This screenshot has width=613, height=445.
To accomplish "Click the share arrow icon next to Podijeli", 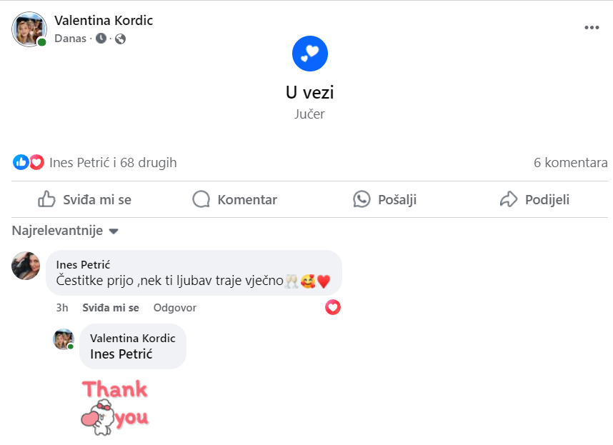I will click(509, 199).
